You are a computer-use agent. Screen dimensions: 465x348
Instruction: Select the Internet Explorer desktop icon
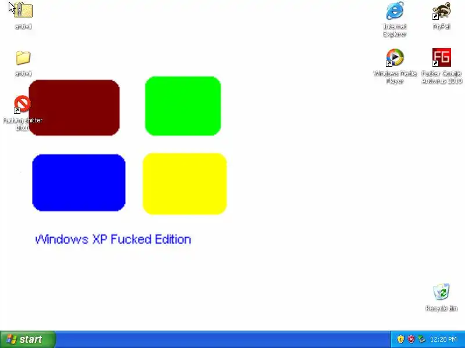(395, 10)
